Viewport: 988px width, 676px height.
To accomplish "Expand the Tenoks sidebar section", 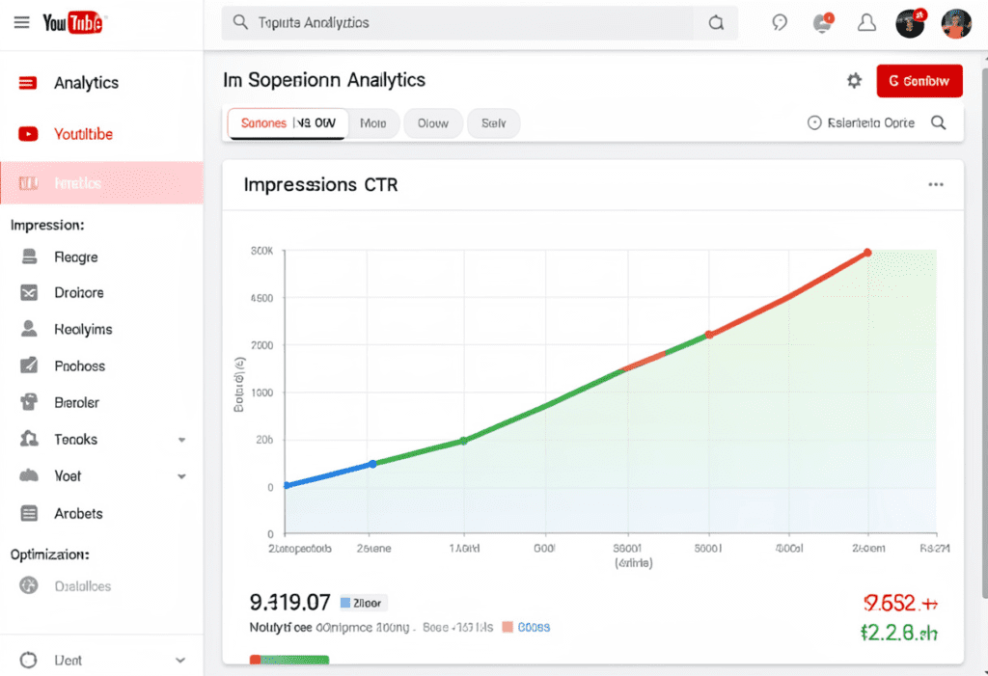I will tap(183, 439).
